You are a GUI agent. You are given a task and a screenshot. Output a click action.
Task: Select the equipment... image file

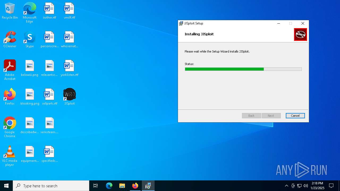coord(29,154)
